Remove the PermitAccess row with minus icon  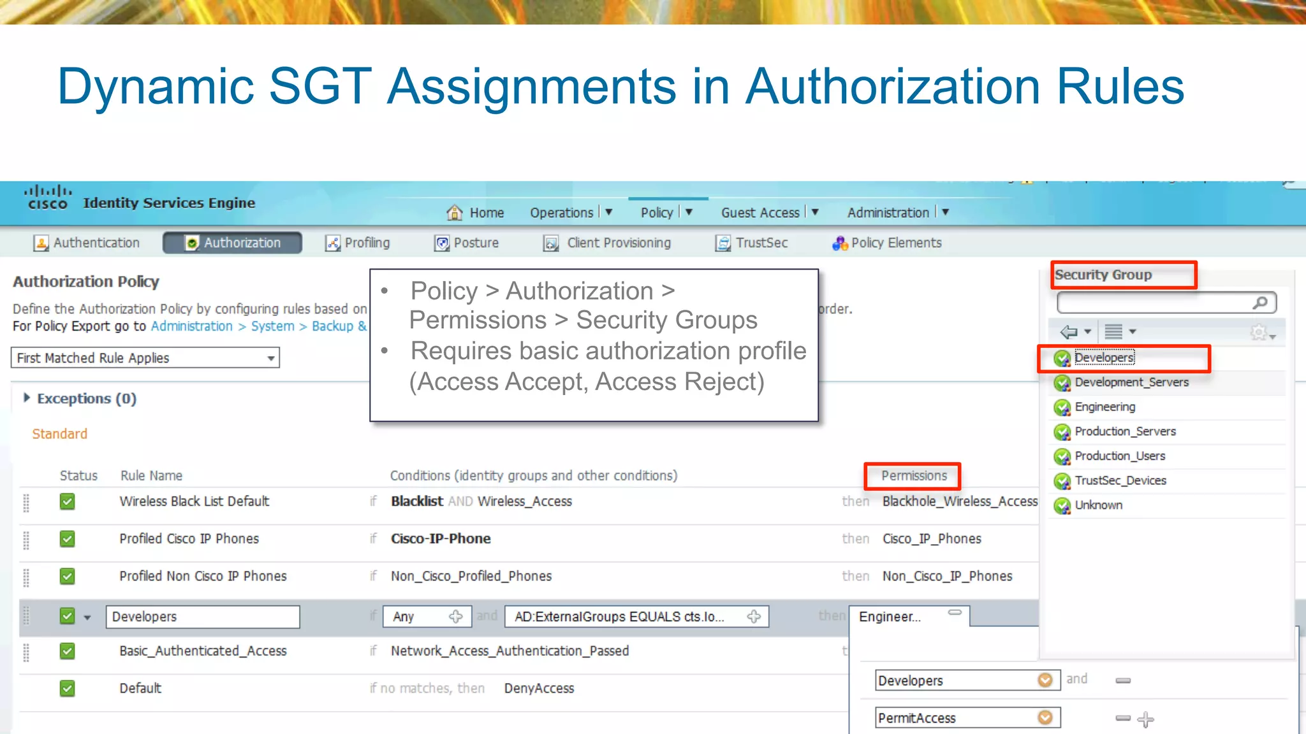(x=1123, y=718)
